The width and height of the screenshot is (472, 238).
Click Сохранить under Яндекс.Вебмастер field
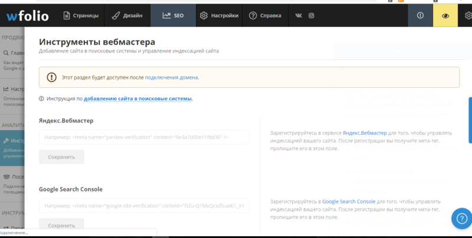pos(61,157)
